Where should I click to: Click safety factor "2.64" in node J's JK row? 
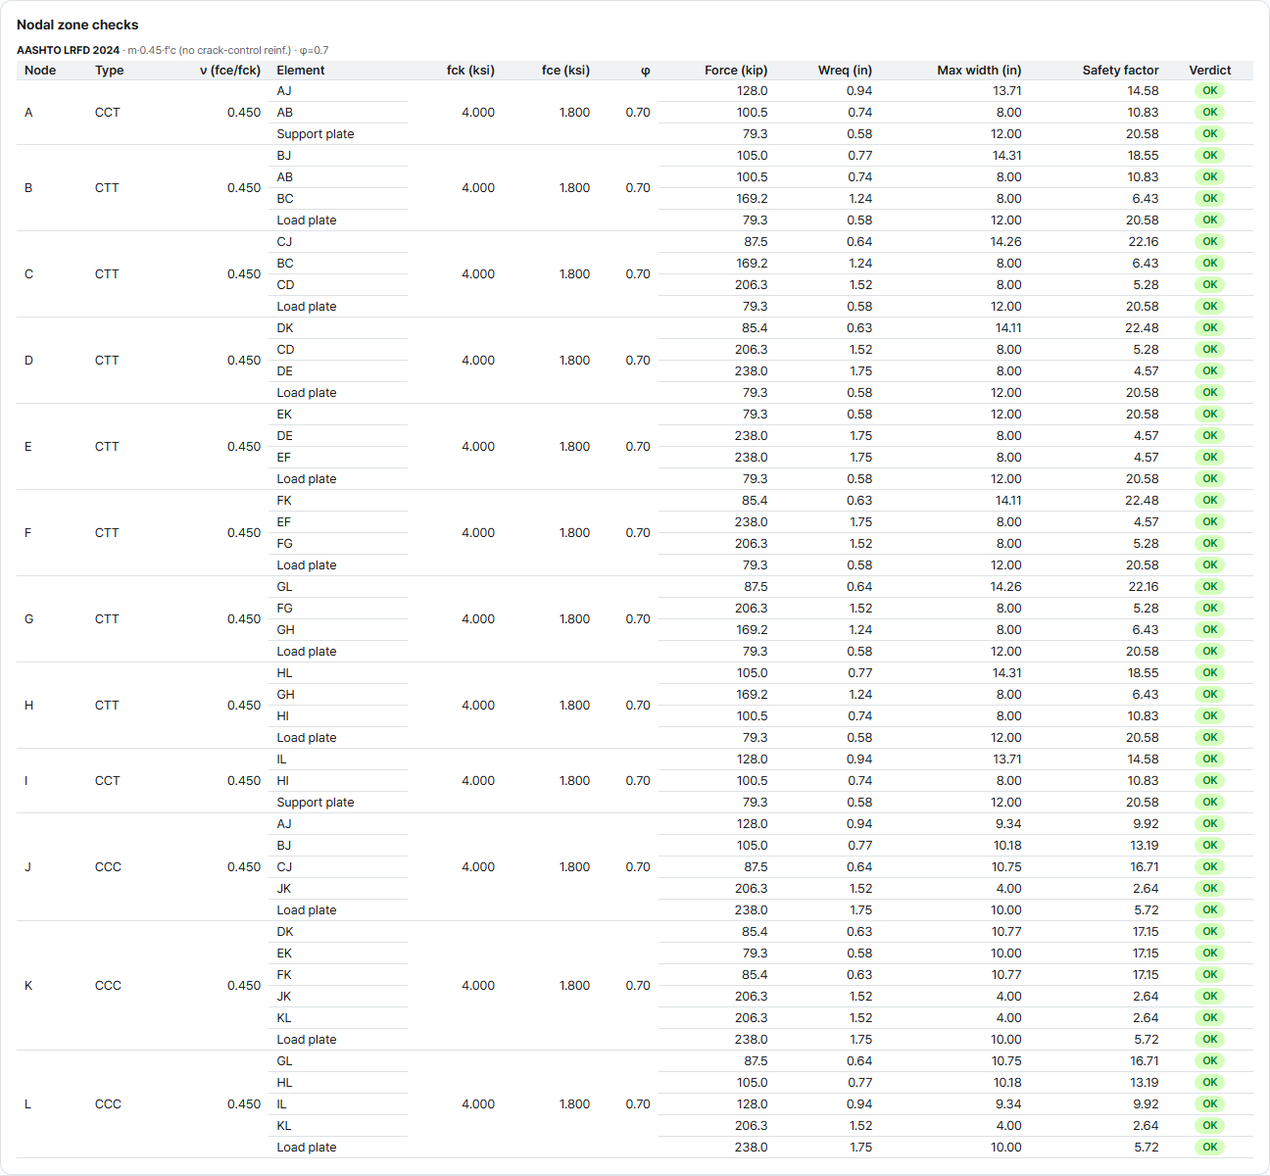coord(1146,889)
